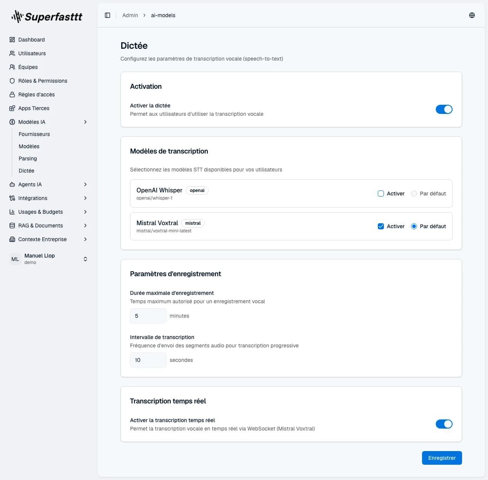The height and width of the screenshot is (480, 488).
Task: Open the language globe icon
Action: click(x=472, y=15)
